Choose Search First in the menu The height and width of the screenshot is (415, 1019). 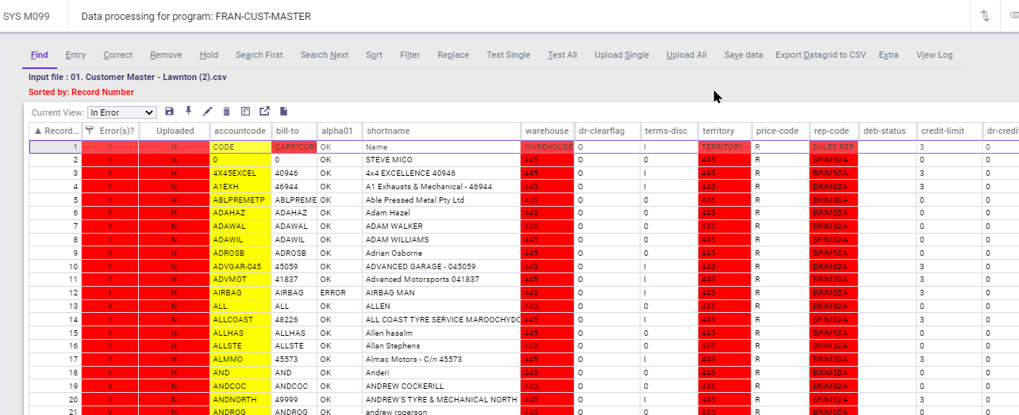[260, 55]
